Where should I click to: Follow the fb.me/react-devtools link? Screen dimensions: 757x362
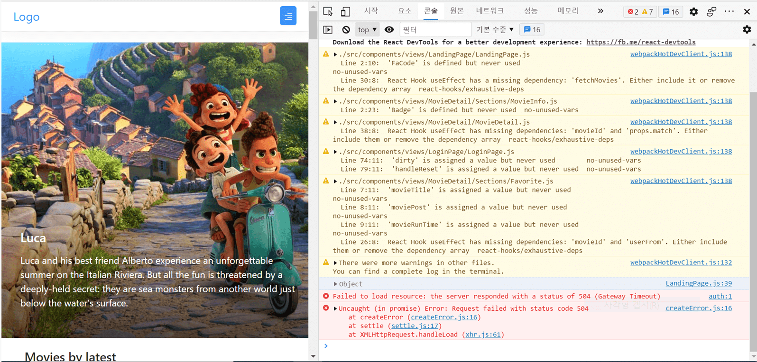pyautogui.click(x=641, y=42)
